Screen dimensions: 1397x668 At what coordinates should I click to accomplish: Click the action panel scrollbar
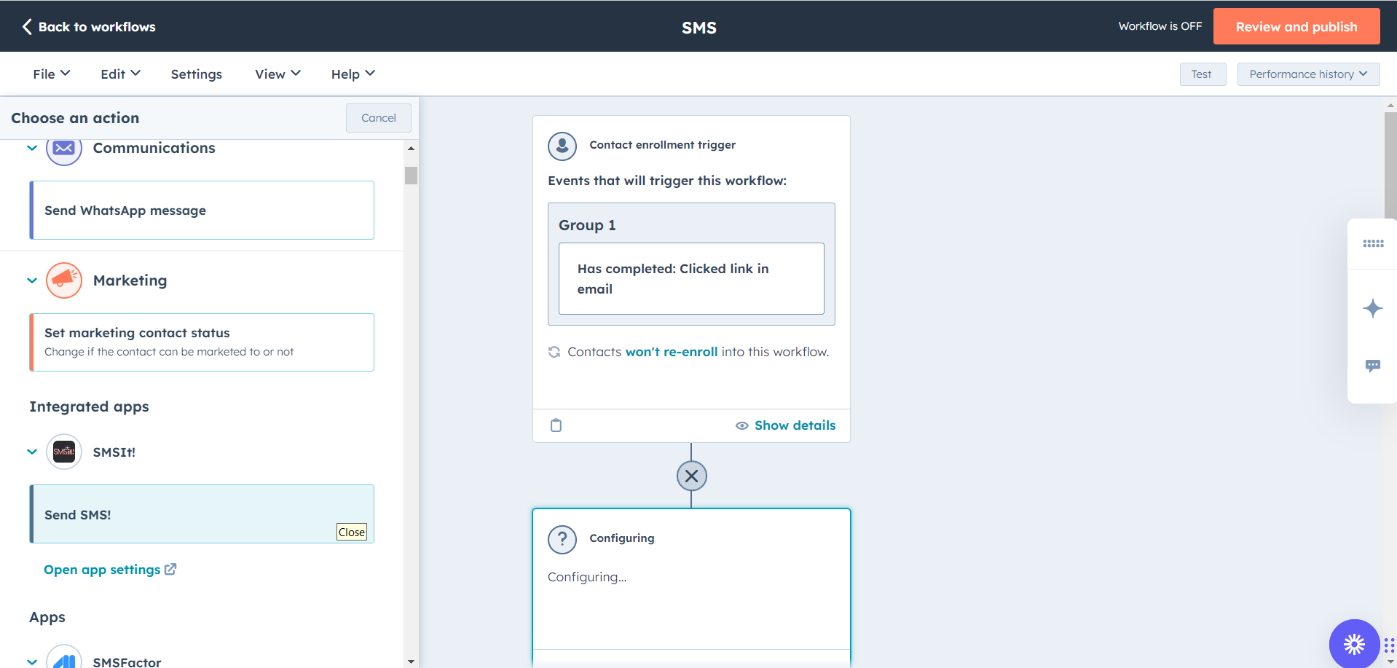pyautogui.click(x=411, y=175)
